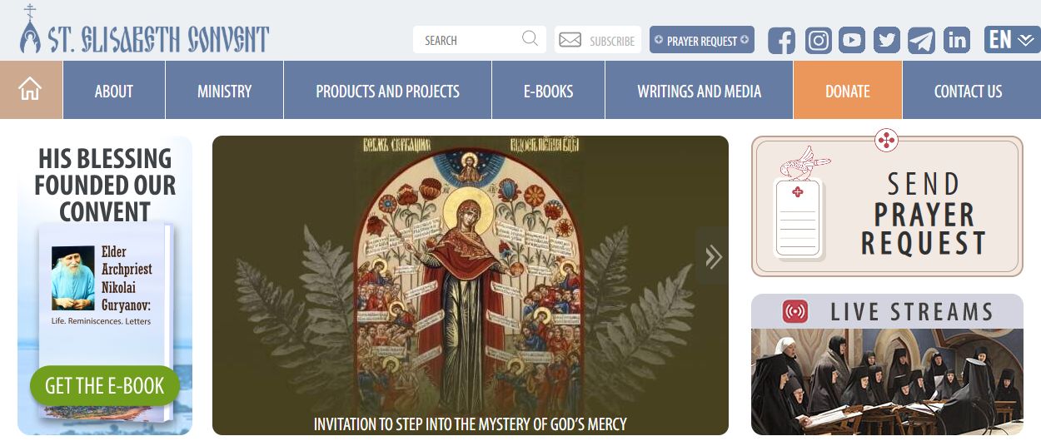
Task: Open the Live Streams heading link
Action: tap(912, 312)
